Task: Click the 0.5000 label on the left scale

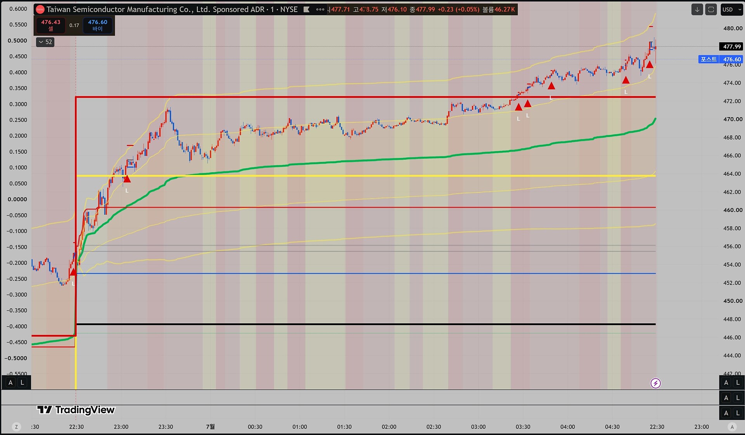Action: click(17, 41)
